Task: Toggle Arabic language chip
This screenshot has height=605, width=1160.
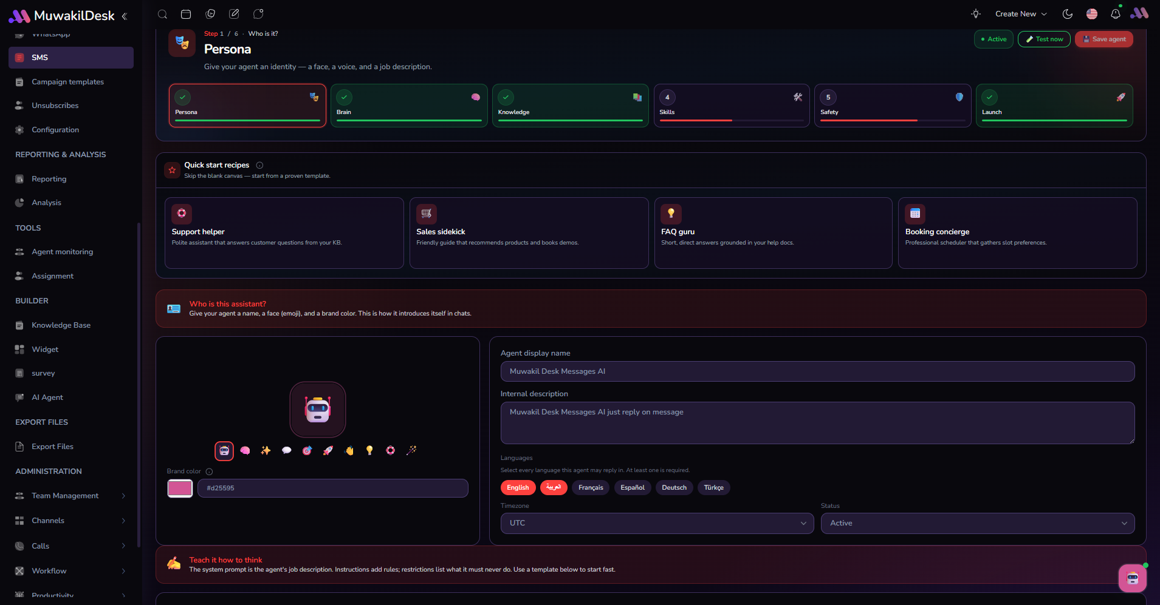Action: tap(554, 487)
